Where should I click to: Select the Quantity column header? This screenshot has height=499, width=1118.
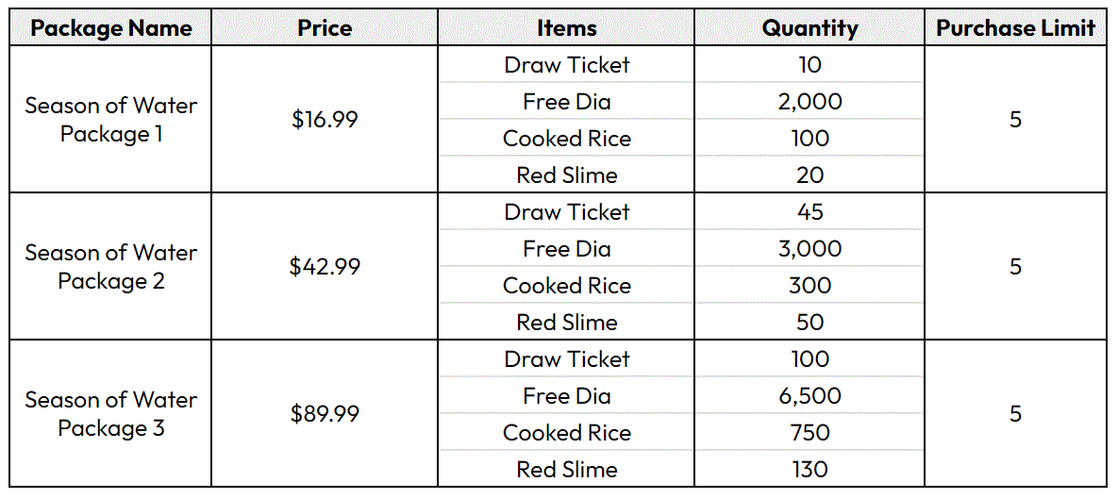coord(809,27)
